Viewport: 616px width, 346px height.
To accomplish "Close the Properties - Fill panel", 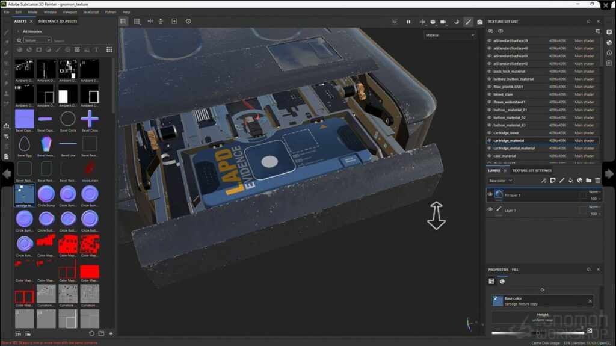I will click(598, 270).
